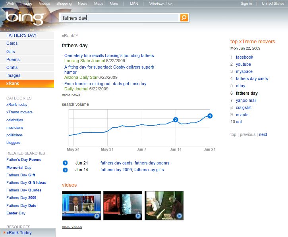Click legend badge 2 beside Jun 14

(x=65, y=170)
